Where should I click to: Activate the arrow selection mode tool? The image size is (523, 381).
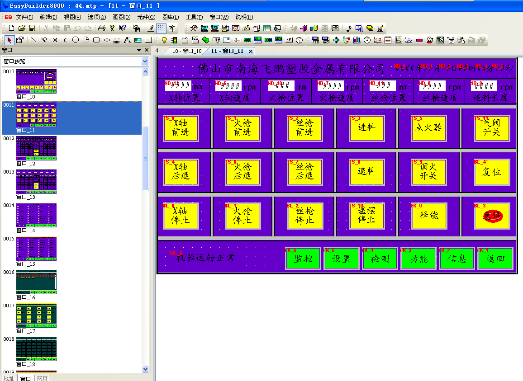coord(10,40)
